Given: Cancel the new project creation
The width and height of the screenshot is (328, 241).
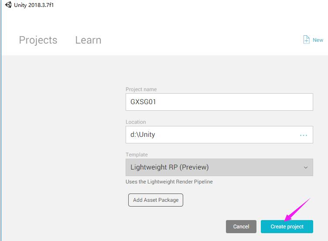Looking at the screenshot, I should 241,227.
